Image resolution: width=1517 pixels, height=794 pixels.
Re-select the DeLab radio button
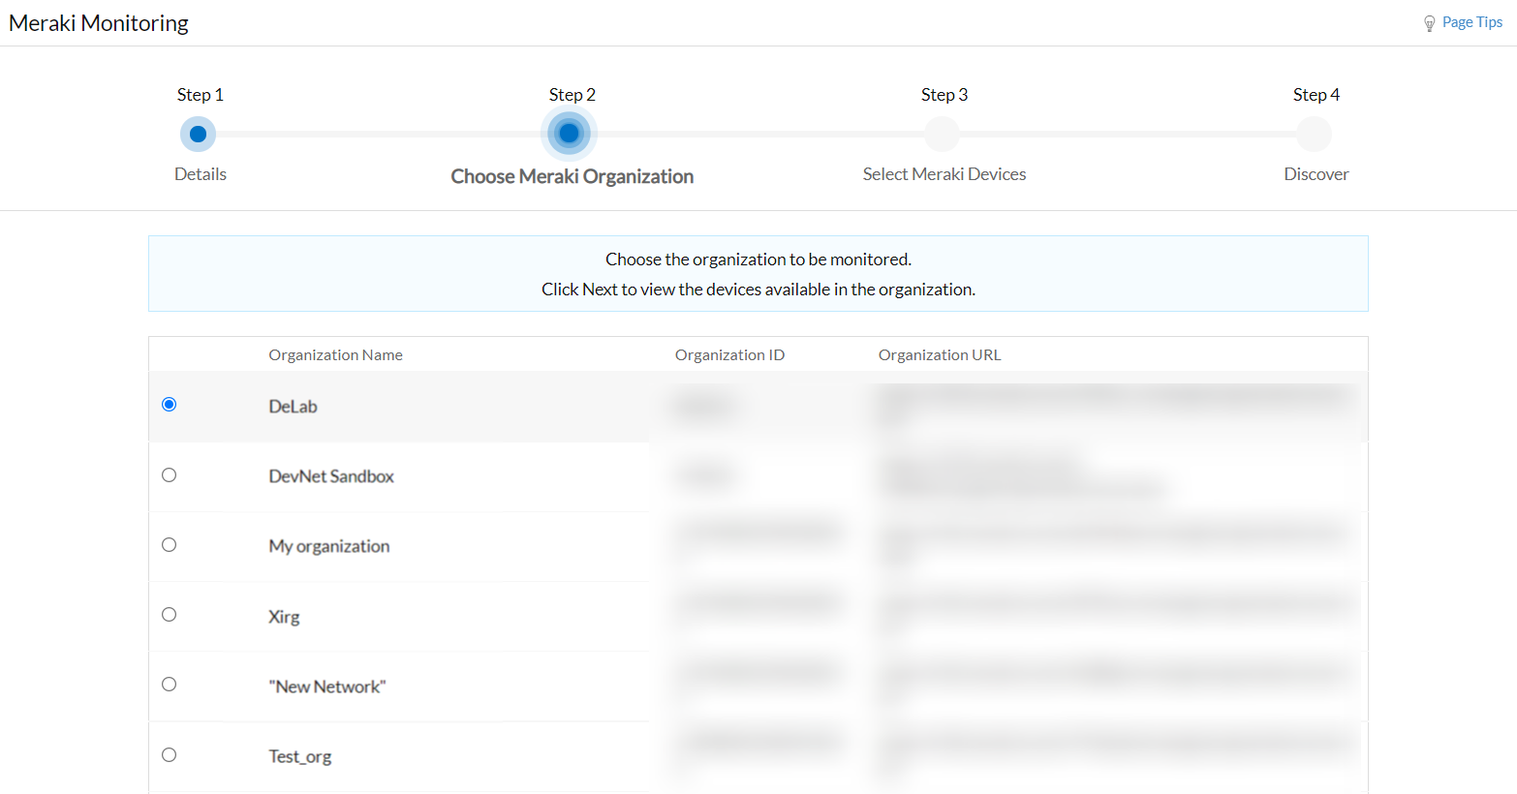pos(169,404)
